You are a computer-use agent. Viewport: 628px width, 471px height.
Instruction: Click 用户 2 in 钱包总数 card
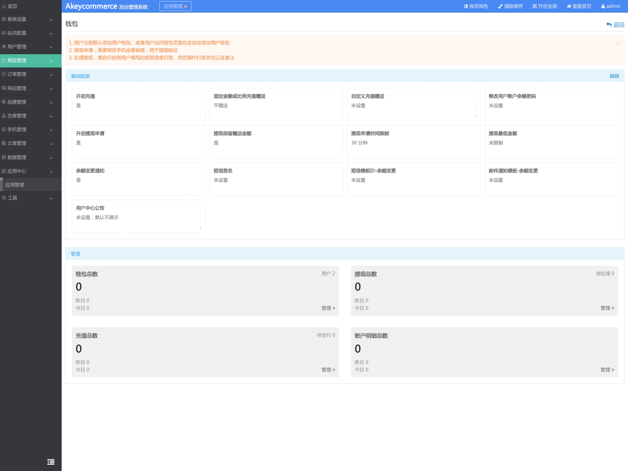pyautogui.click(x=328, y=274)
